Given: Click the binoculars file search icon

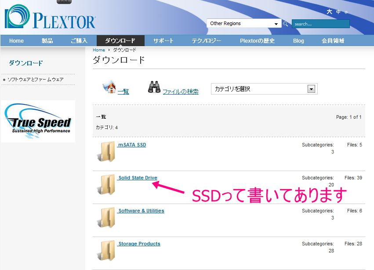Looking at the screenshot, I should point(154,87).
